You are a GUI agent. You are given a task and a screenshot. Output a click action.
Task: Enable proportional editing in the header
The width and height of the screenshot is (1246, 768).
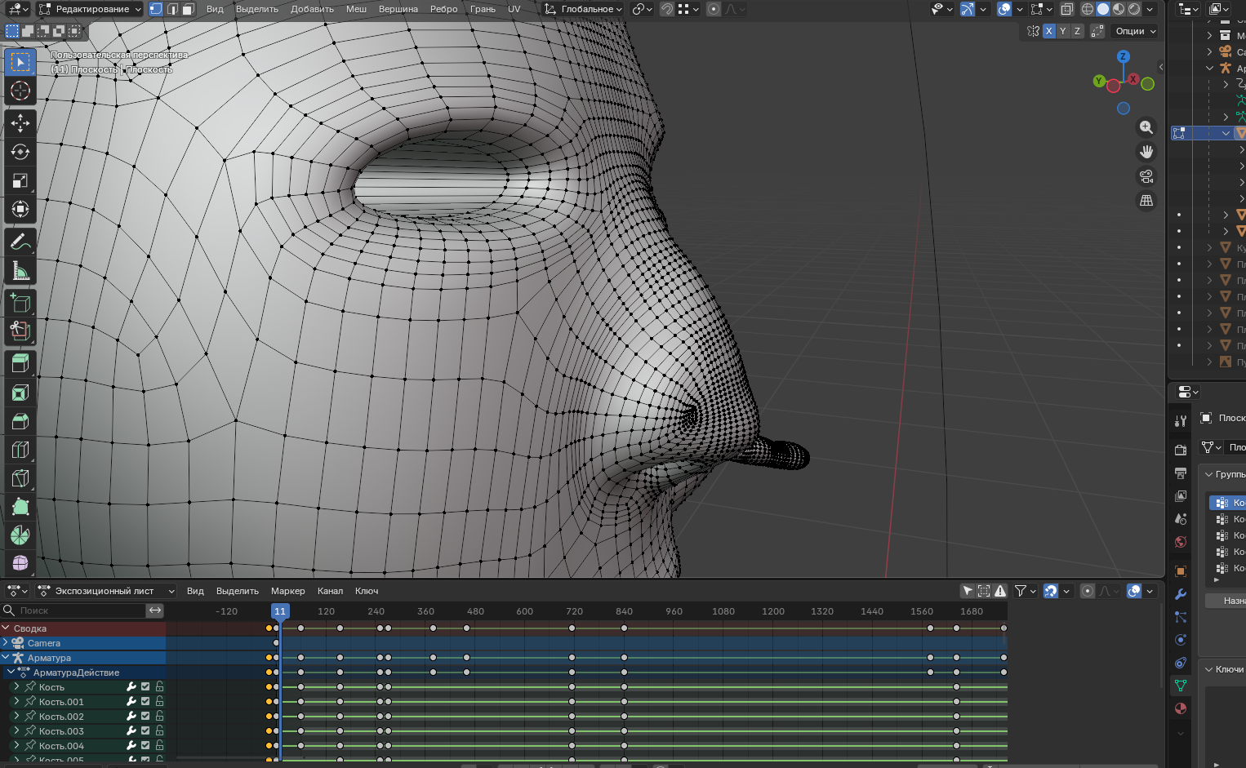coord(714,9)
